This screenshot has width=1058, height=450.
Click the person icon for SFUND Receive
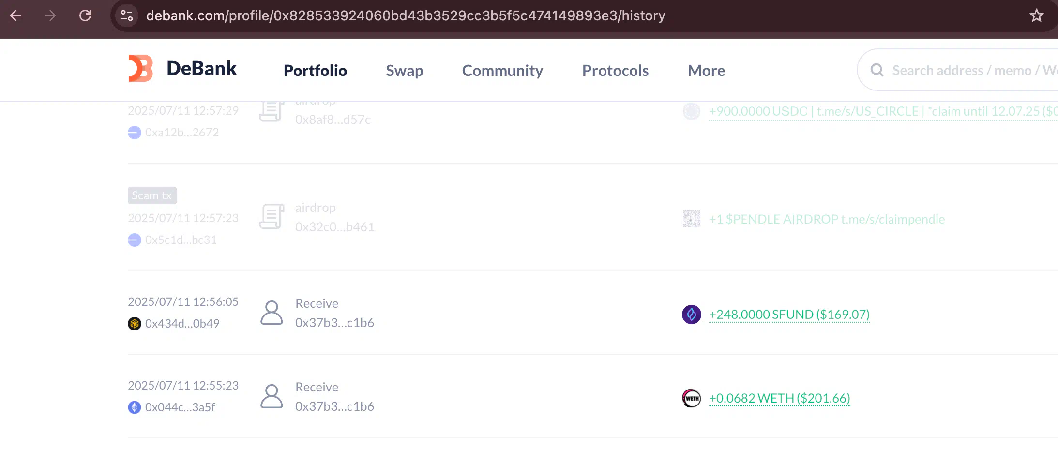(x=272, y=313)
